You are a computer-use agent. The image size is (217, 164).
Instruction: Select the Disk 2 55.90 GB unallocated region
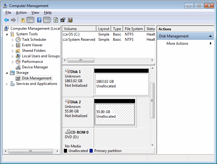point(115,114)
